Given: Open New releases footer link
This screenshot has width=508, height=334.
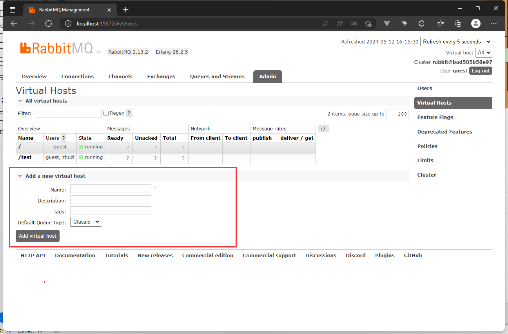Looking at the screenshot, I should tap(155, 255).
